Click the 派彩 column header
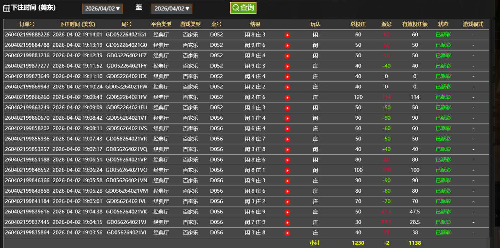The height and width of the screenshot is (248, 500). click(386, 24)
